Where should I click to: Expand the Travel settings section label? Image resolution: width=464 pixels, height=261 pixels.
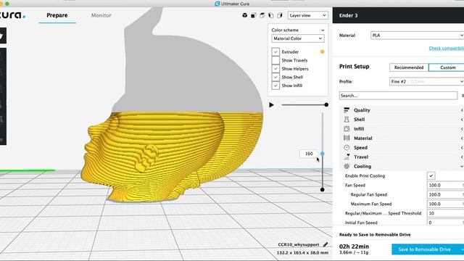361,157
